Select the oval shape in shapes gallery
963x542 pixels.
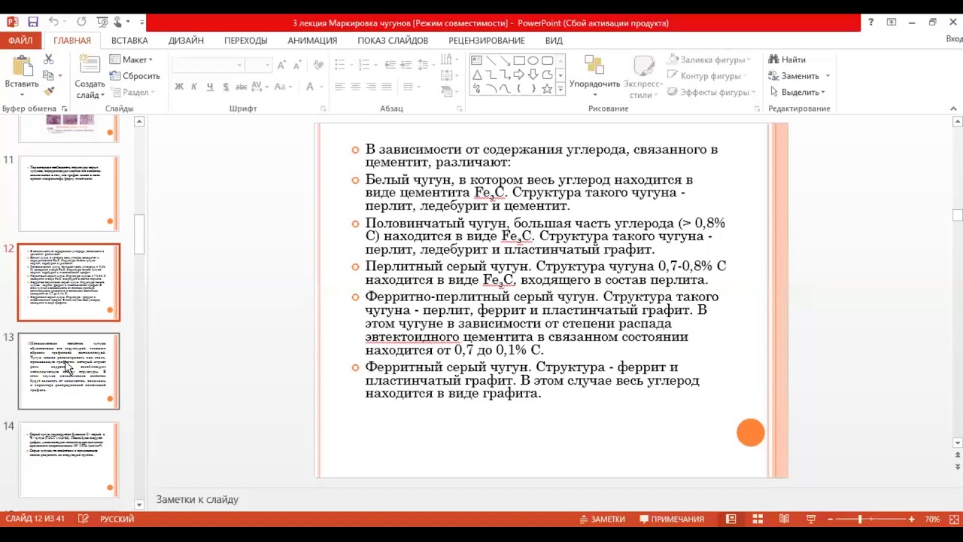(x=533, y=60)
